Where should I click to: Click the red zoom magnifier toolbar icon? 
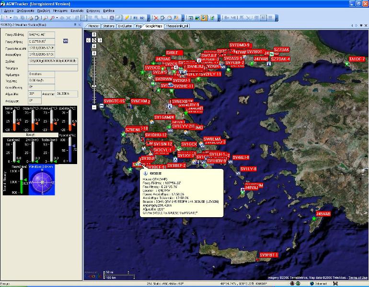pos(52,18)
